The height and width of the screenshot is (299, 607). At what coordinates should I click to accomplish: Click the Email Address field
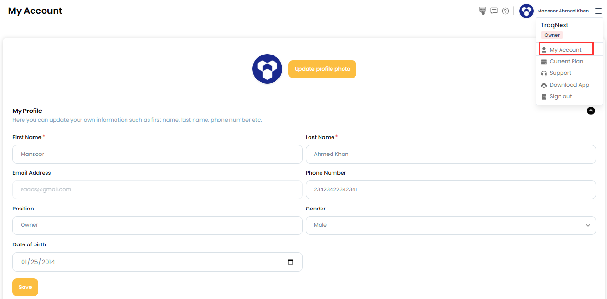point(158,190)
